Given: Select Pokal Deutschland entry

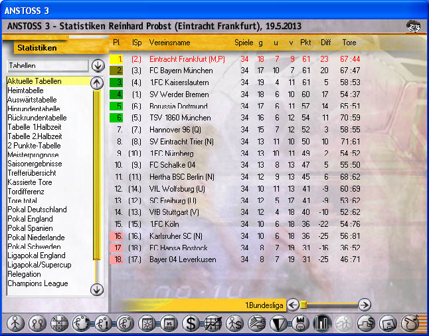Looking at the screenshot, I should (x=37, y=210).
